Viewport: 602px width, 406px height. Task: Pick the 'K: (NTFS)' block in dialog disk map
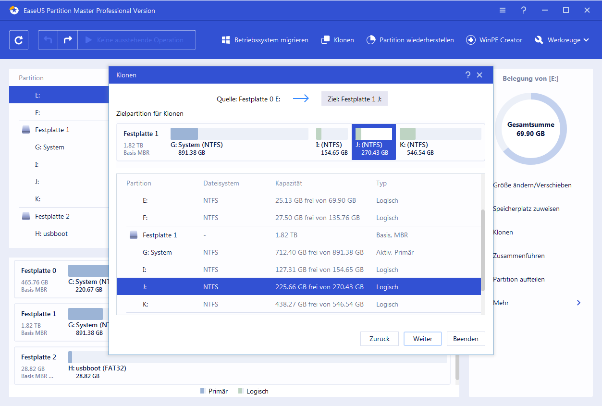[x=440, y=142]
